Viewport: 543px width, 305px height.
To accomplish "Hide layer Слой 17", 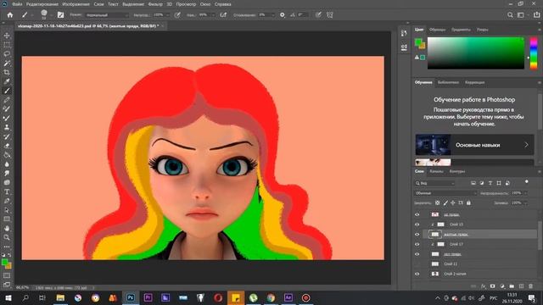I will [417, 244].
